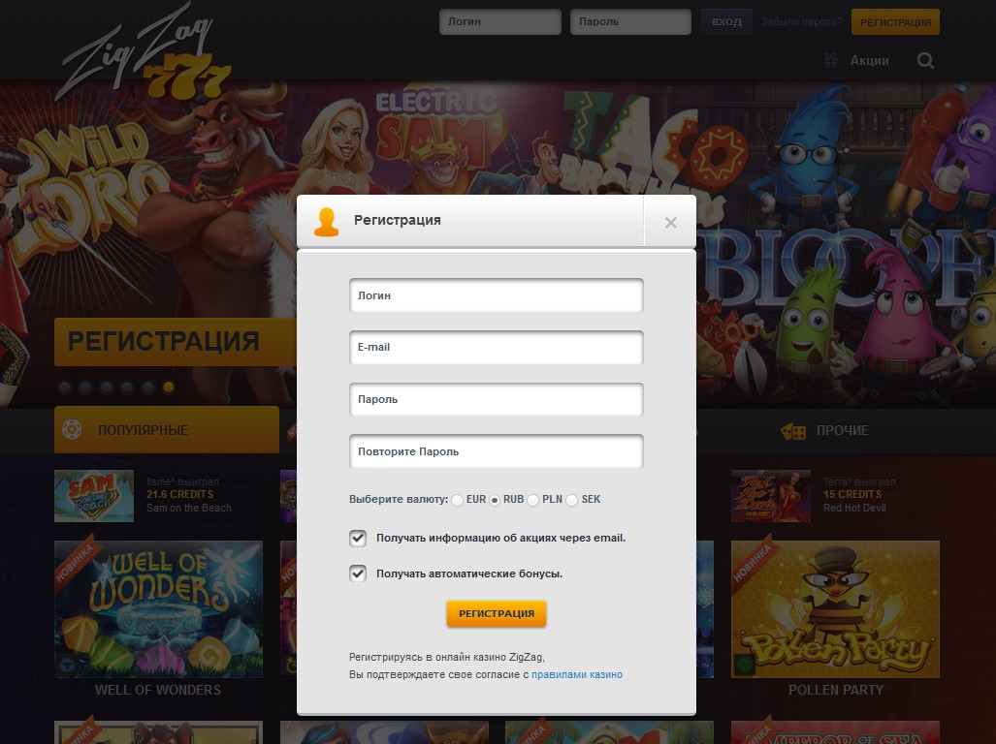Select the last highlighted carousel dot
The height and width of the screenshot is (744, 996).
pos(169,387)
